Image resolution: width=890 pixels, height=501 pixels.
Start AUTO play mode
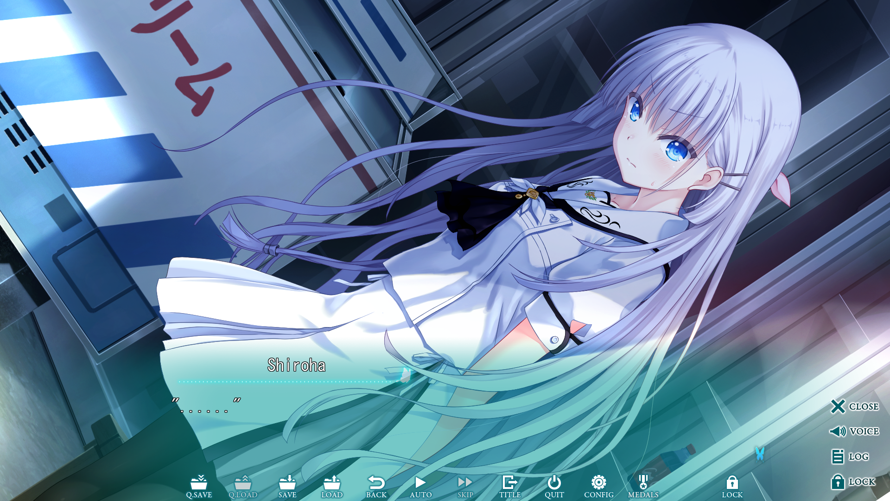click(x=420, y=487)
